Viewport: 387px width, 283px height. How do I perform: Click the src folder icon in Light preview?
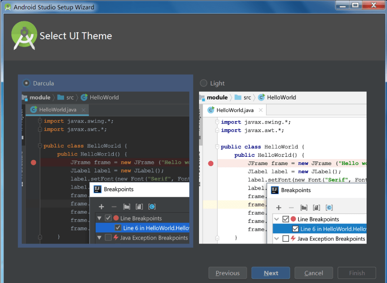pos(238,97)
